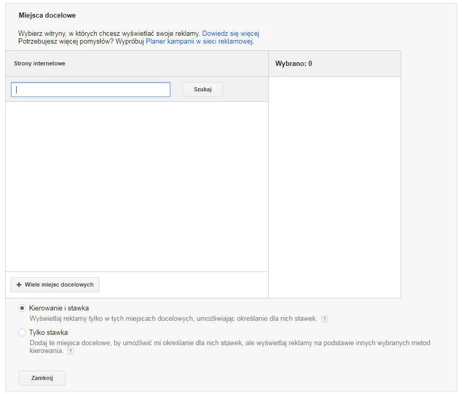This screenshot has height=394, width=462.
Task: Focus the website search text field
Action: click(x=90, y=89)
